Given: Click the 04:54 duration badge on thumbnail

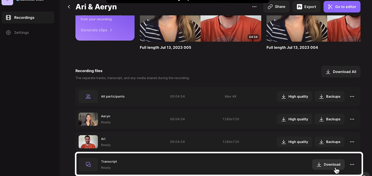Looking at the screenshot, I should pyautogui.click(x=253, y=37).
